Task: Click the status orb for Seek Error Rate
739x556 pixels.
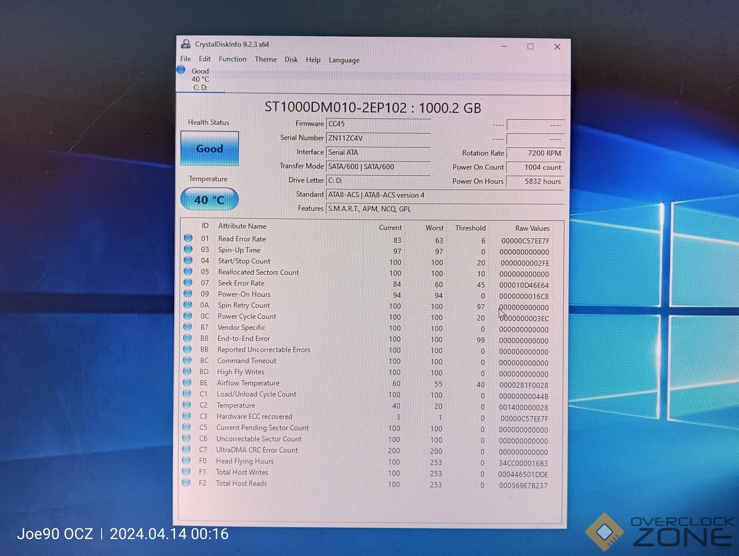Action: [x=188, y=283]
